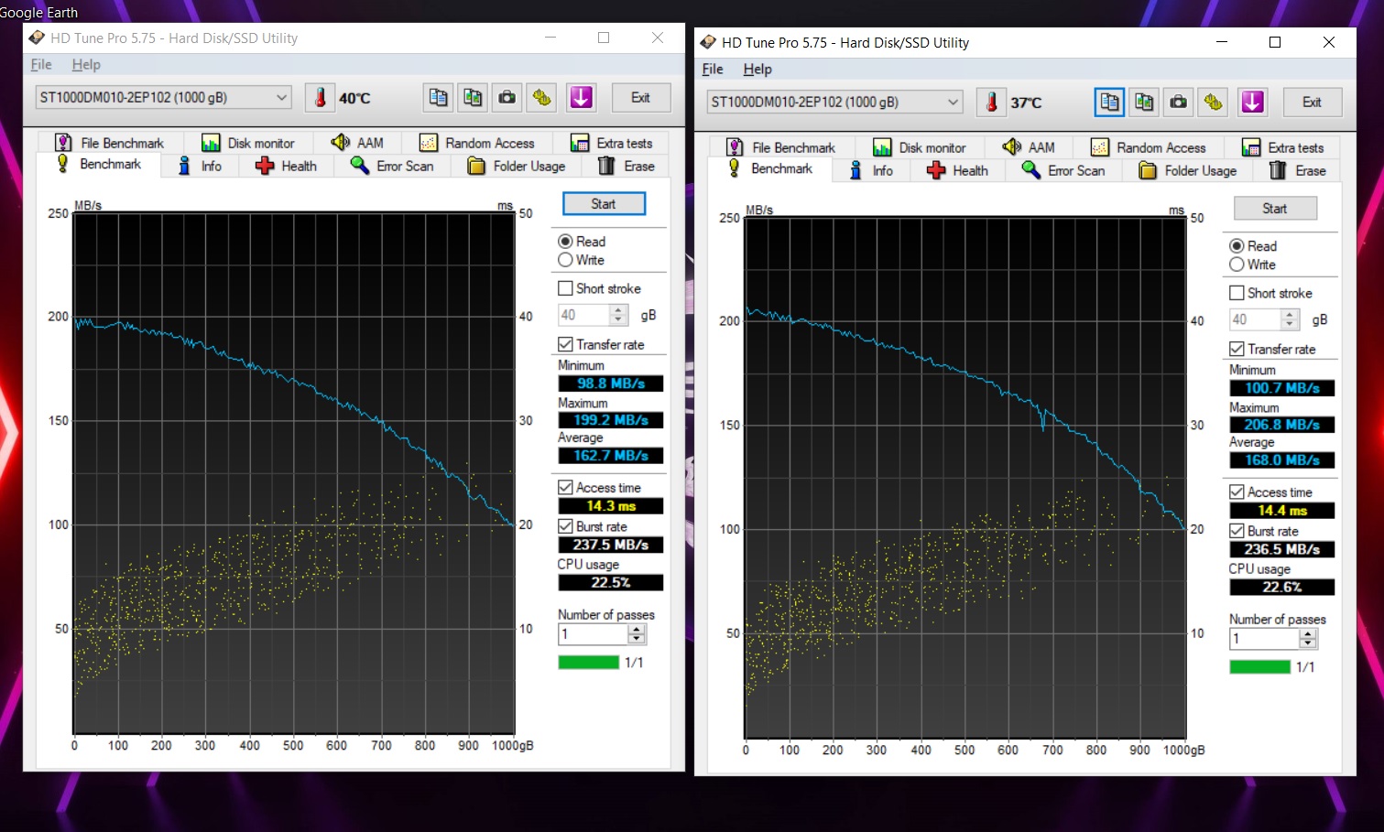This screenshot has height=832, width=1384.
Task: Click the green progress bar in right window
Action: pyautogui.click(x=1259, y=667)
